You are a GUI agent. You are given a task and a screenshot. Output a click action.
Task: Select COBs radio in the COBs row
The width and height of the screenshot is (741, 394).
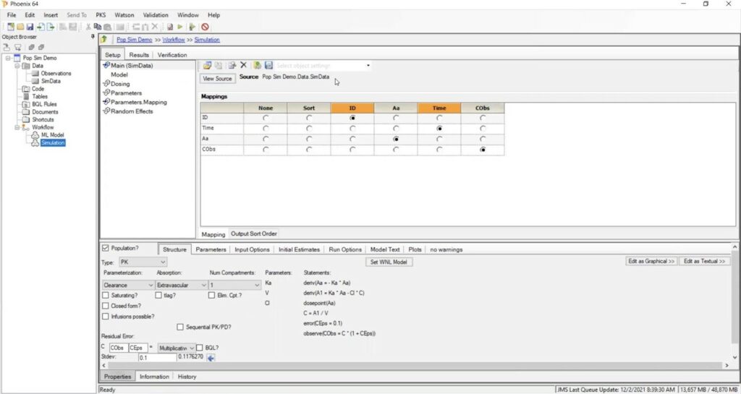coord(483,150)
